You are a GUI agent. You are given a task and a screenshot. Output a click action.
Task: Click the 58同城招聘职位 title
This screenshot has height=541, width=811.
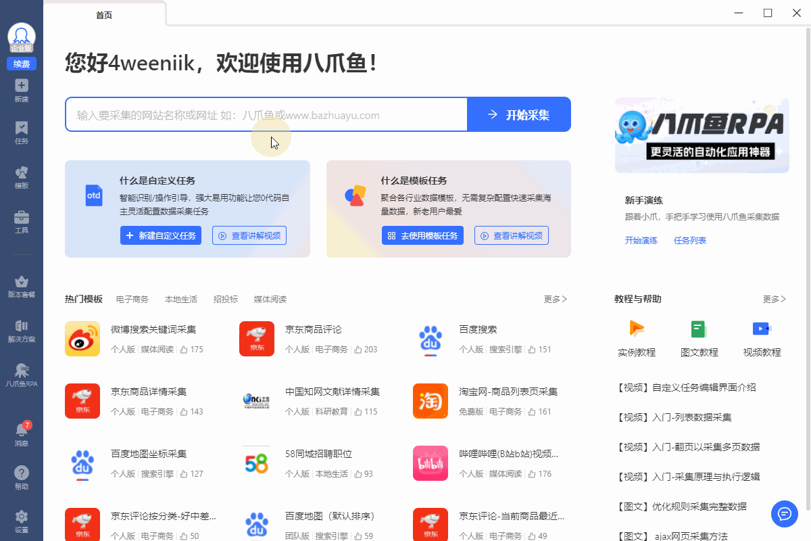point(318,454)
